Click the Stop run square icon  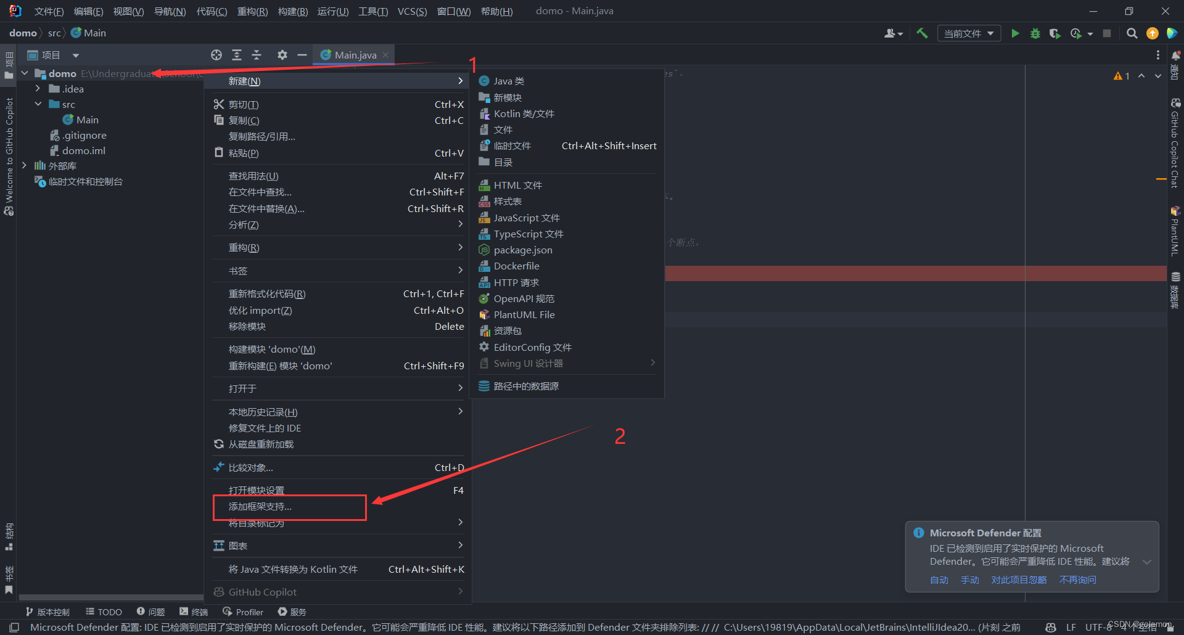coord(1107,33)
